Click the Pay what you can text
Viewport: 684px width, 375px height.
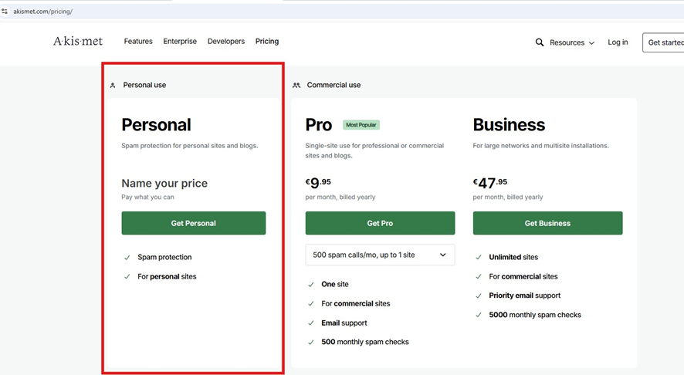pyautogui.click(x=148, y=197)
